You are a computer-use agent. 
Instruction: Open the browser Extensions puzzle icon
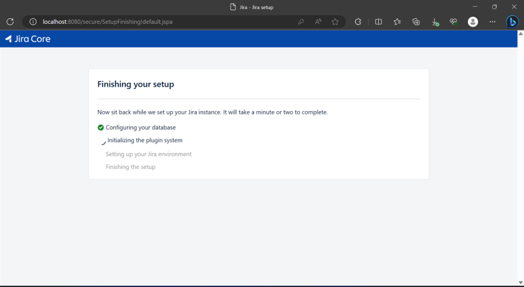(358, 22)
